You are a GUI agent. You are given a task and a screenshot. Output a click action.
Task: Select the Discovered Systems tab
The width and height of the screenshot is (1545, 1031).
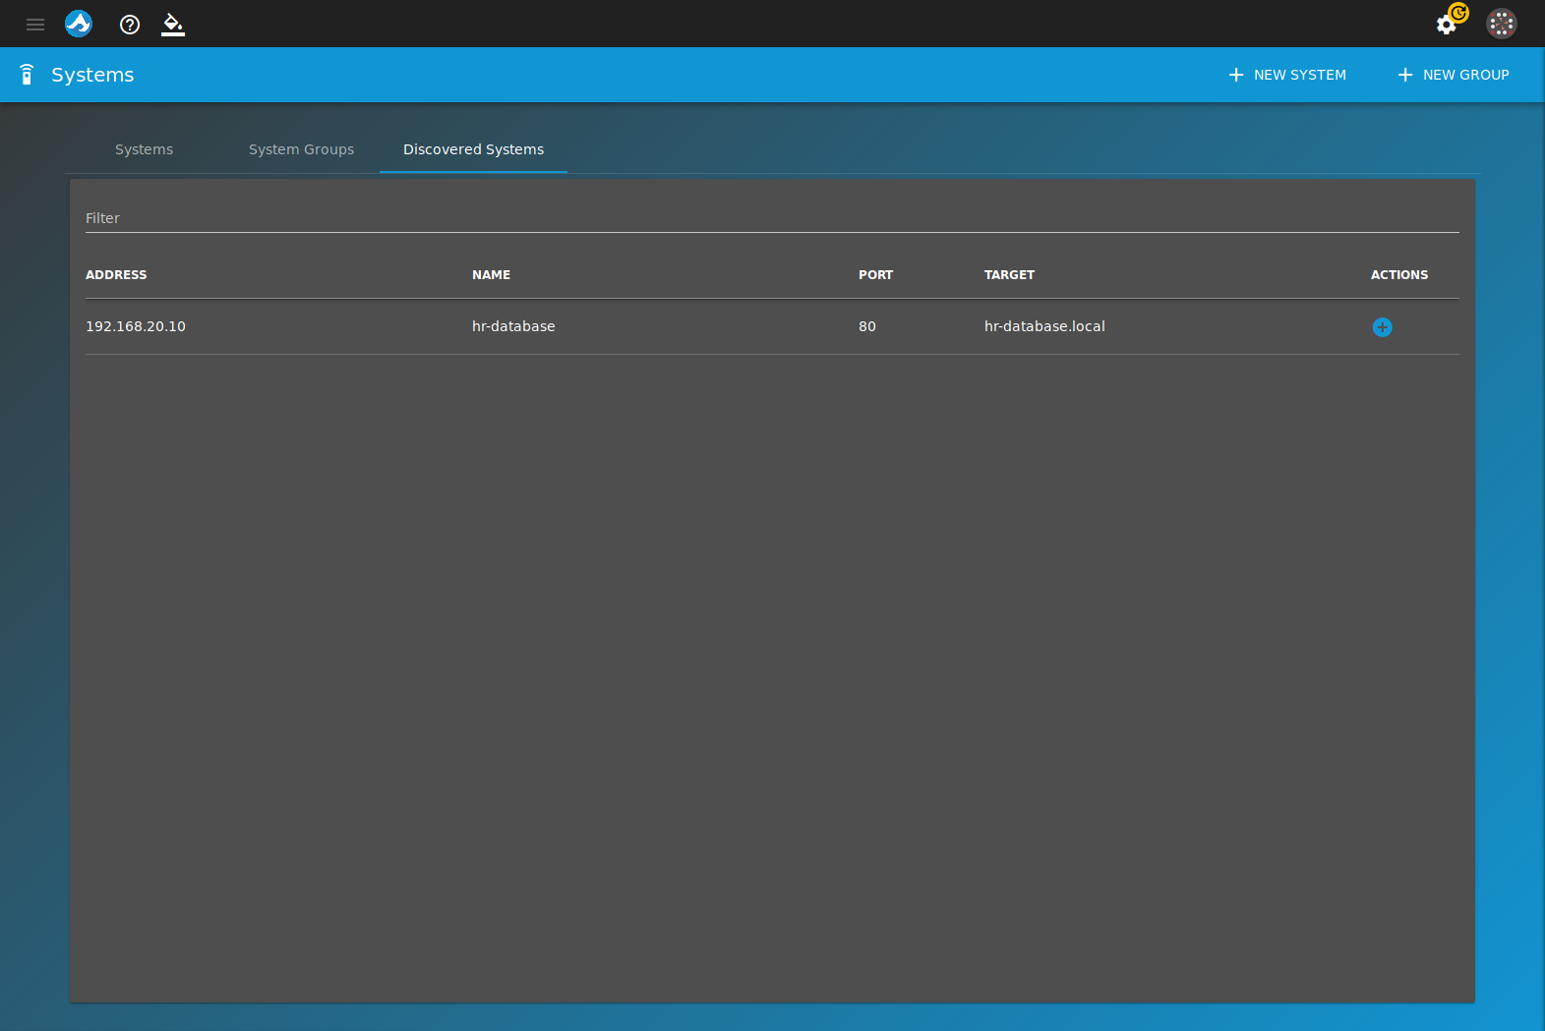[x=473, y=149]
